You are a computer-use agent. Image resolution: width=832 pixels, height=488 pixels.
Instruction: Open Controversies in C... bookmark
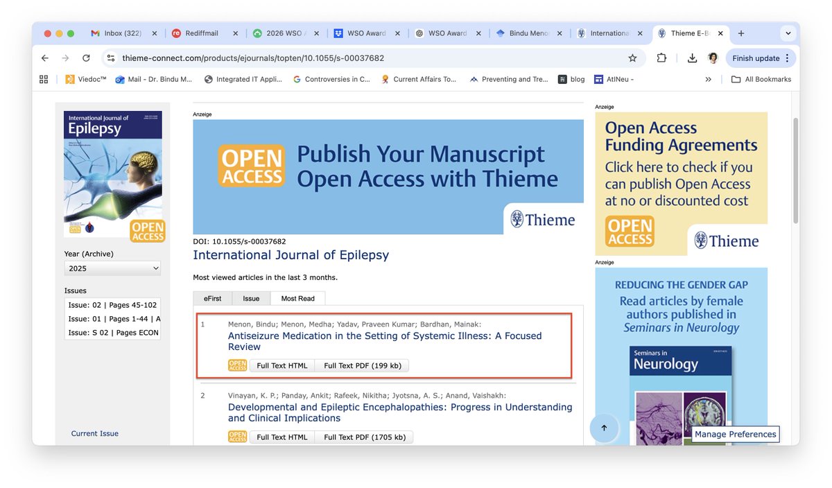point(331,79)
